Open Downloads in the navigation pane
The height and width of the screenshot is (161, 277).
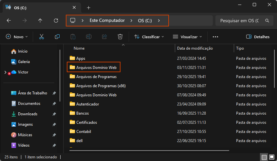[x=28, y=114]
